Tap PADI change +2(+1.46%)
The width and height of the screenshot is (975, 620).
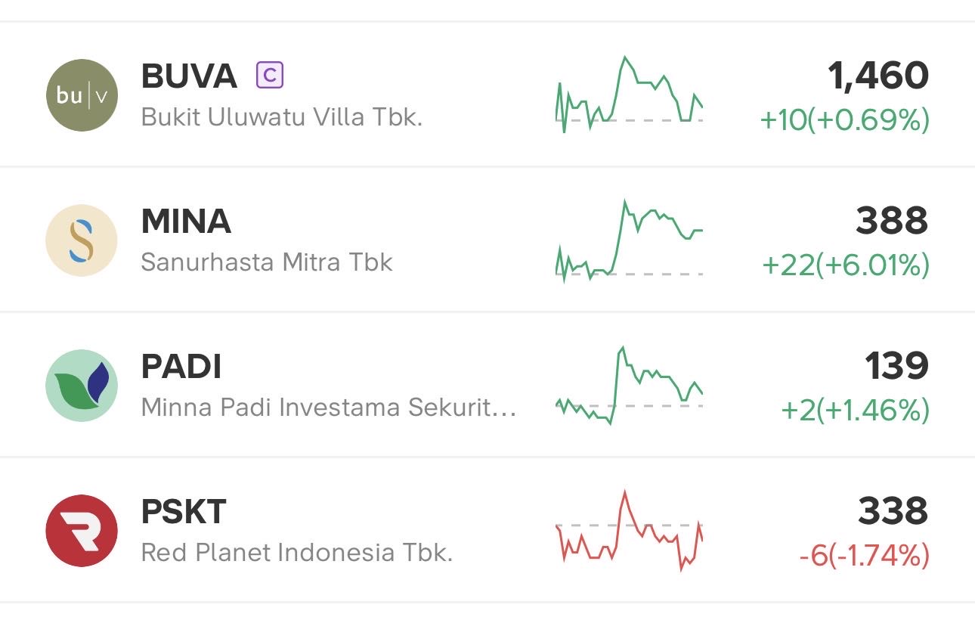854,410
